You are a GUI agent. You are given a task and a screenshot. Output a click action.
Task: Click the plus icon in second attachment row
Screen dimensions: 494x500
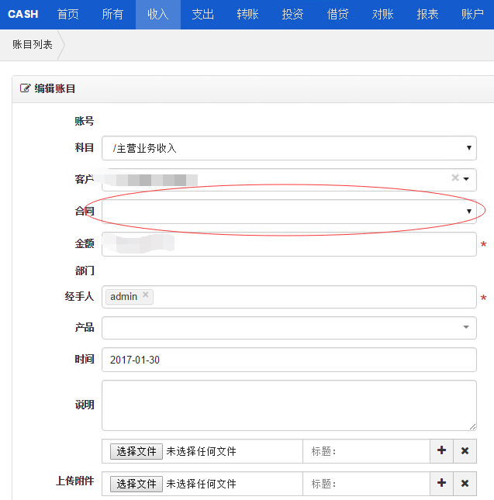pos(441,483)
